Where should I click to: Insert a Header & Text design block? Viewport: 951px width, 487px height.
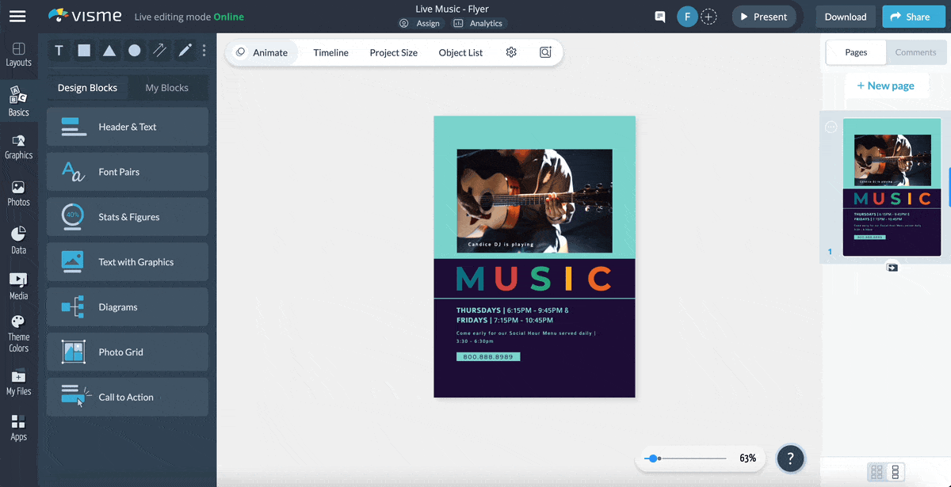[x=127, y=127]
